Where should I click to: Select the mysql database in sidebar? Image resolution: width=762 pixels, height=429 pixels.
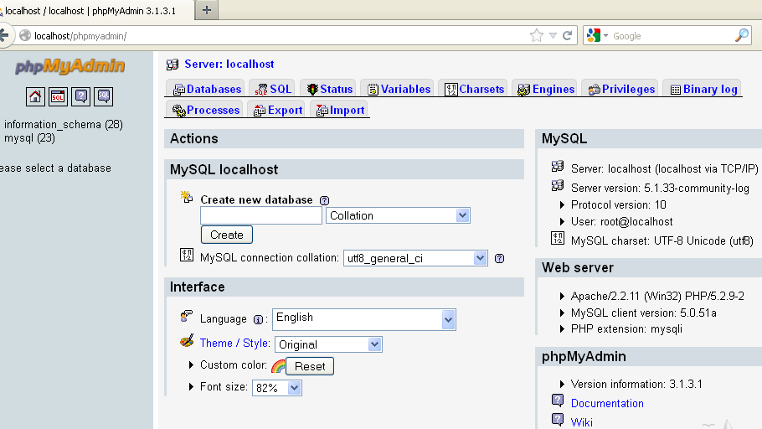pyautogui.click(x=29, y=138)
